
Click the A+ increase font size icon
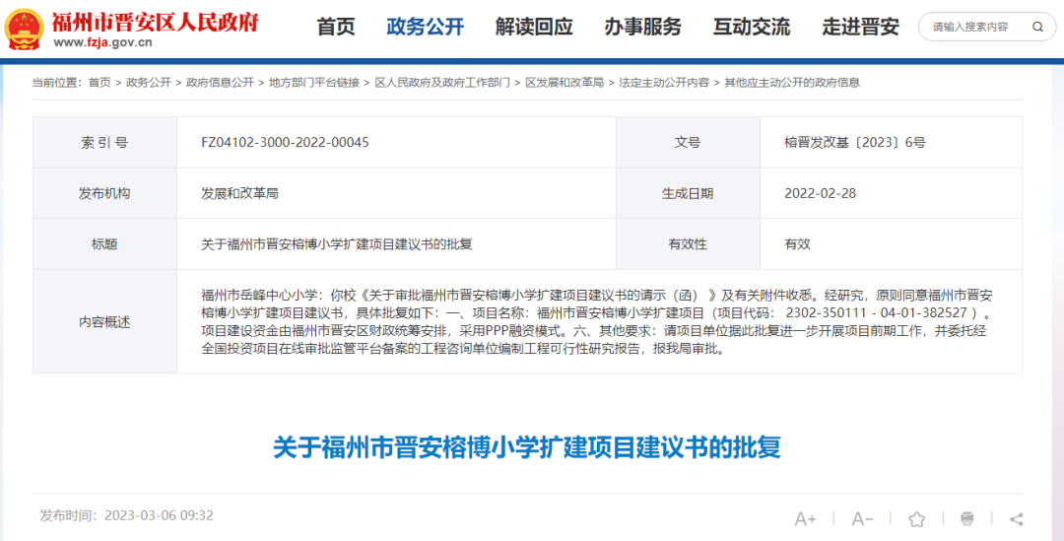pyautogui.click(x=805, y=518)
